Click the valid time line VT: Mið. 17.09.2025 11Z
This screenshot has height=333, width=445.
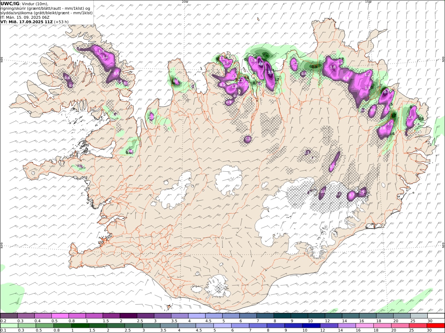tap(27, 22)
